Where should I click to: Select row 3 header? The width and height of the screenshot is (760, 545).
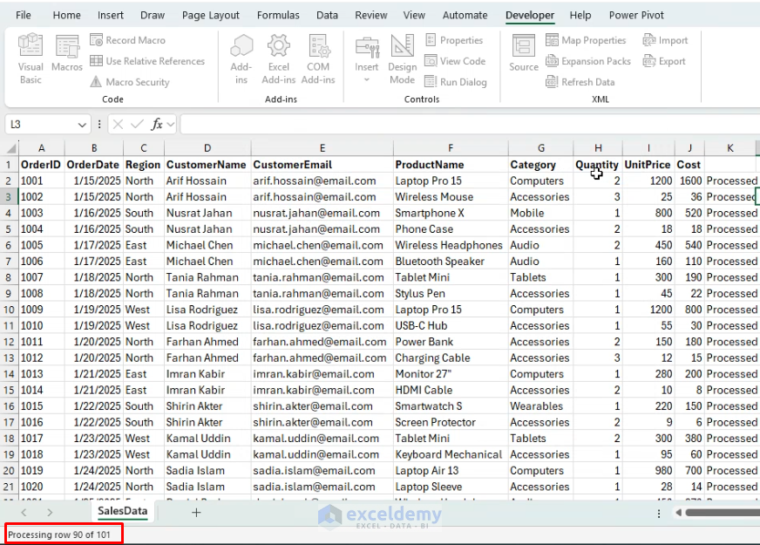coord(9,197)
